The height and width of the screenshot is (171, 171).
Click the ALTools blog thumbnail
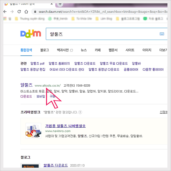(x=30, y=166)
